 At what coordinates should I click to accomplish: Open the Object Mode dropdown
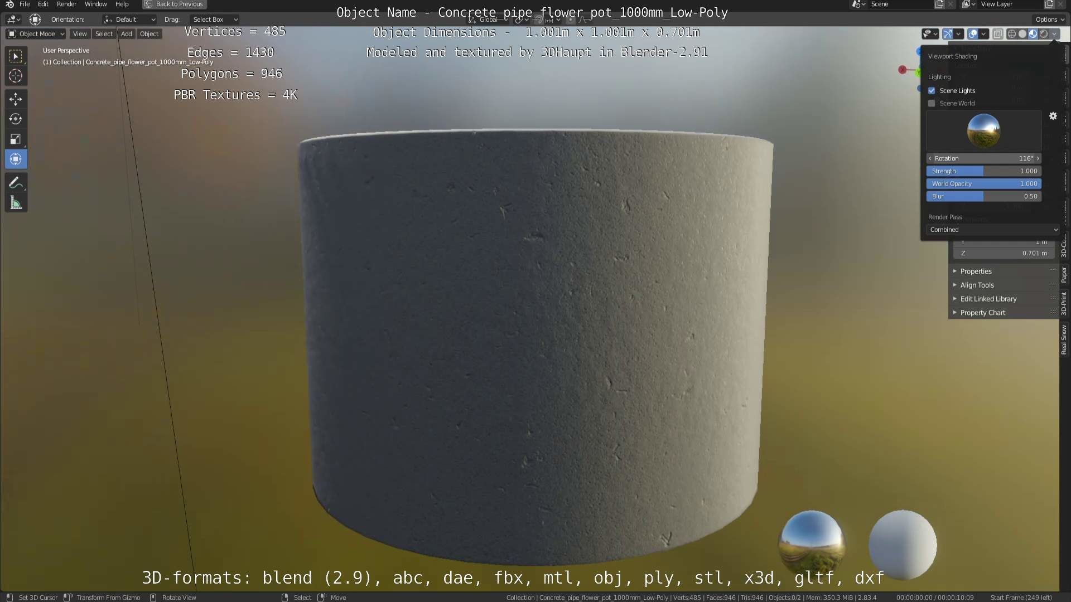[x=36, y=34]
